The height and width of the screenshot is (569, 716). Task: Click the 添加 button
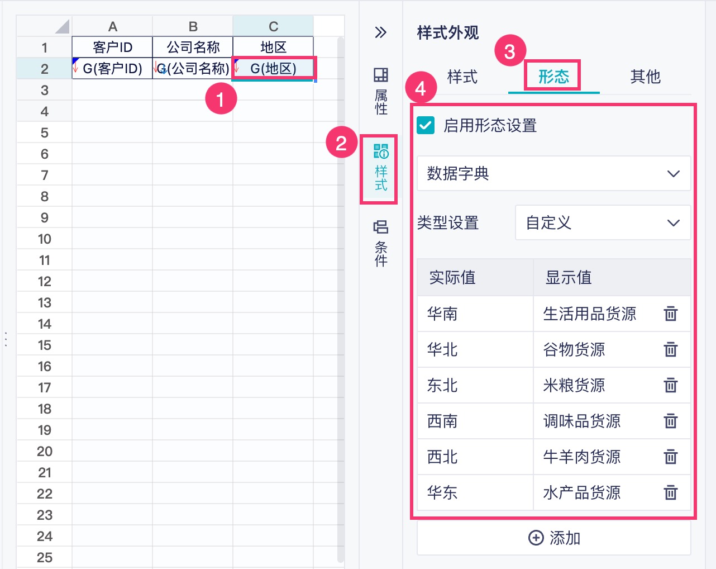(x=553, y=538)
